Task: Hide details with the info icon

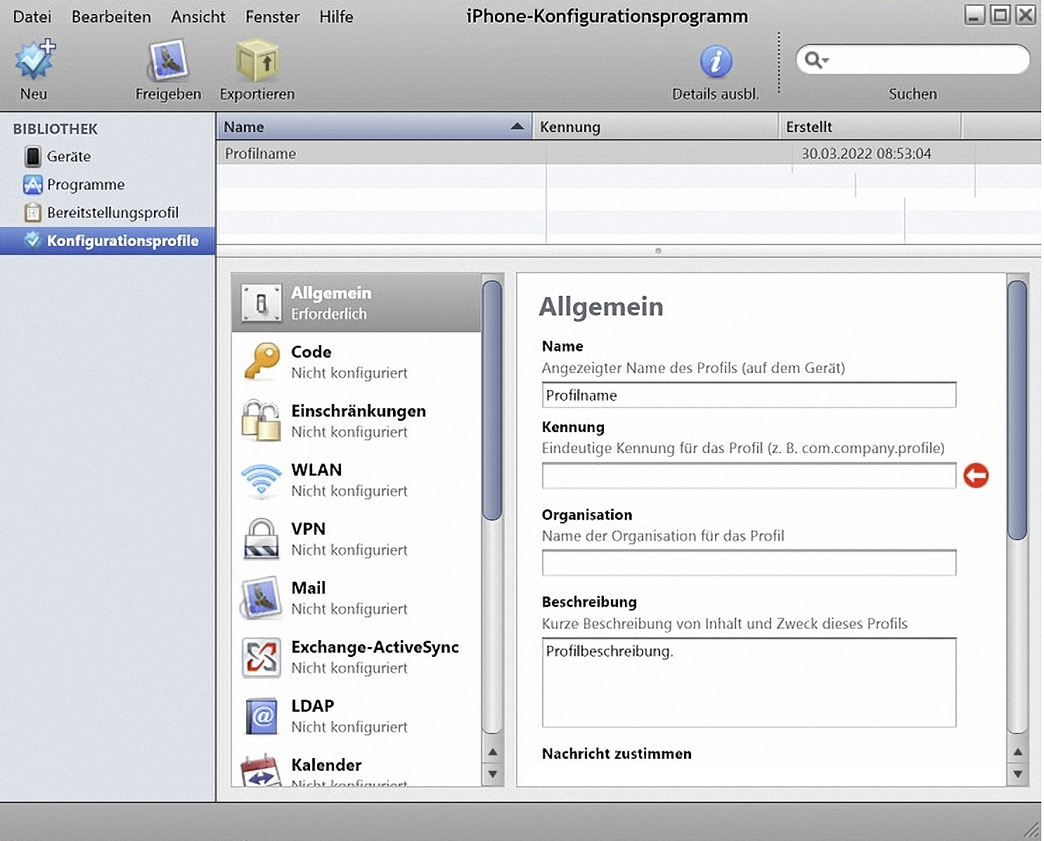Action: click(716, 62)
